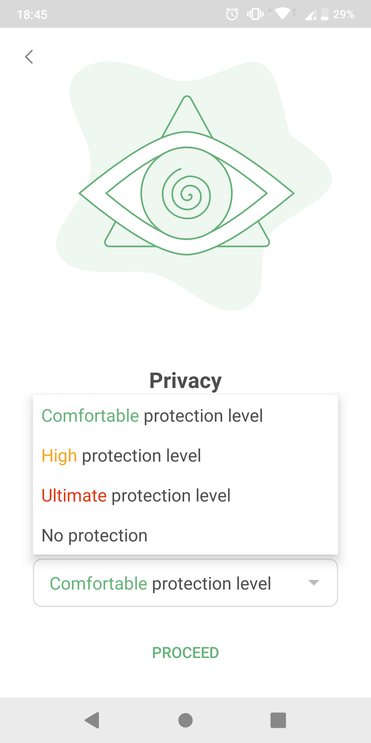Tap the Android back navigation triangle
Screen dimensions: 371x743
coord(92,720)
